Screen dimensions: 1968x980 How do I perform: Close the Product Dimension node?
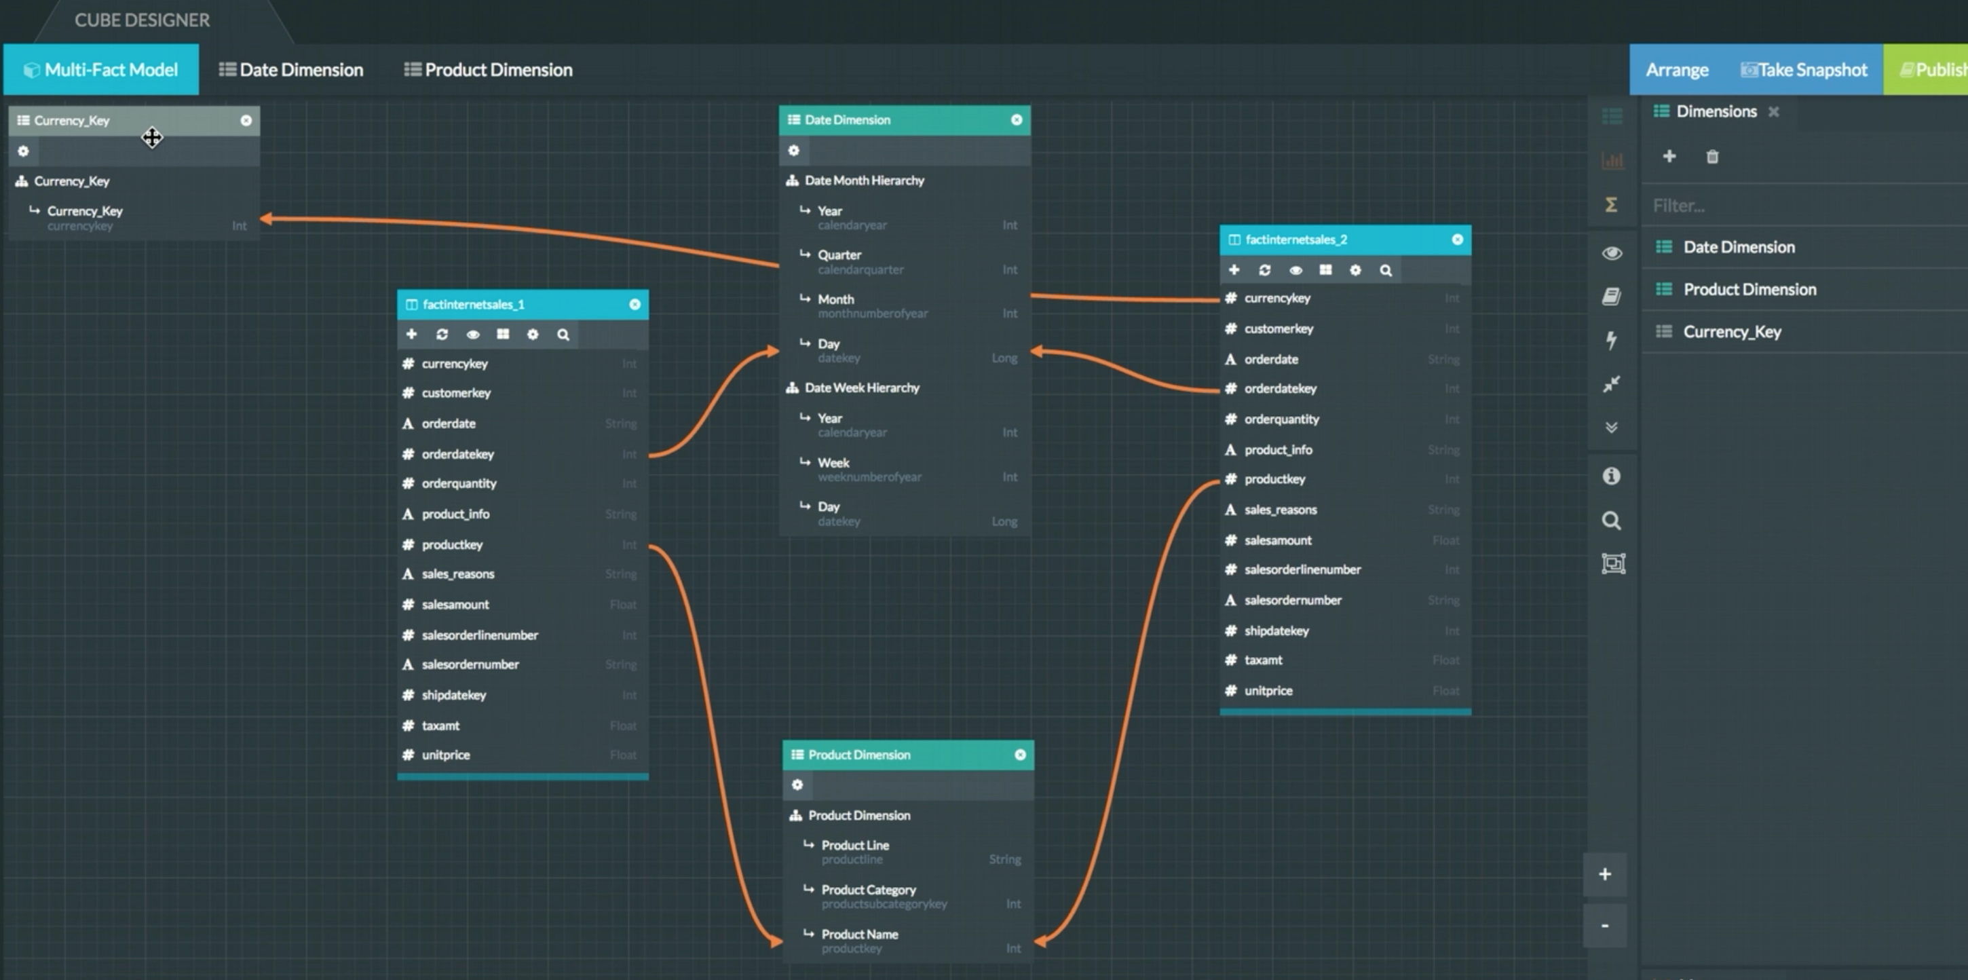click(x=1021, y=755)
